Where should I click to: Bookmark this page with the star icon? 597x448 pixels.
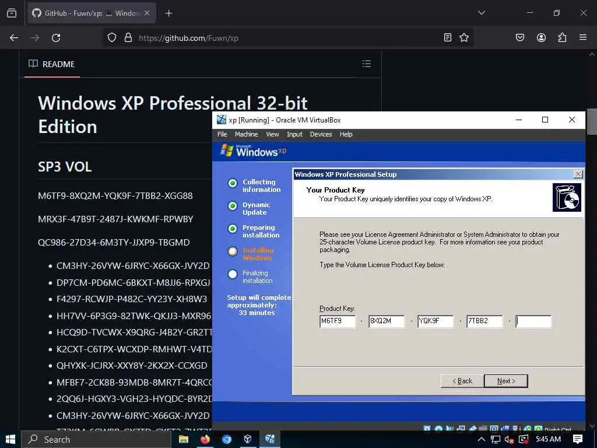coord(463,37)
